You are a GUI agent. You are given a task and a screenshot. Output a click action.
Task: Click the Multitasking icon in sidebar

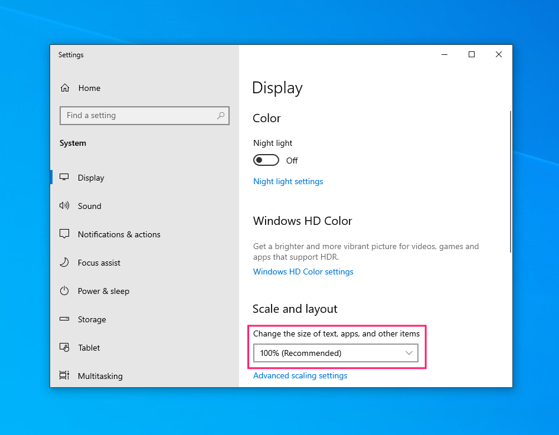(64, 375)
